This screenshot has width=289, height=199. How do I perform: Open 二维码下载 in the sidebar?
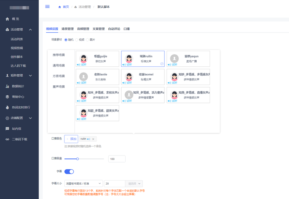(x=19, y=139)
